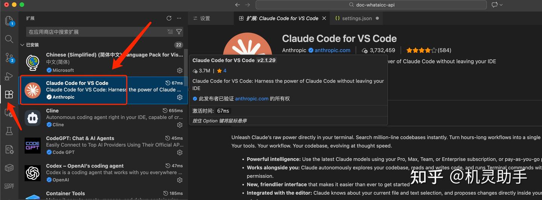Open anthropic.com link in the hover tooltip
542x200 pixels.
coord(252,99)
